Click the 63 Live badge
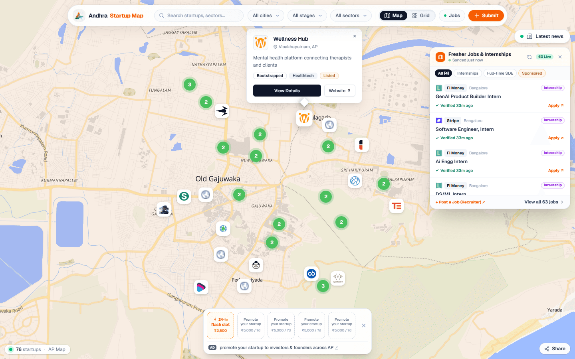This screenshot has width=575, height=359. 544,57
